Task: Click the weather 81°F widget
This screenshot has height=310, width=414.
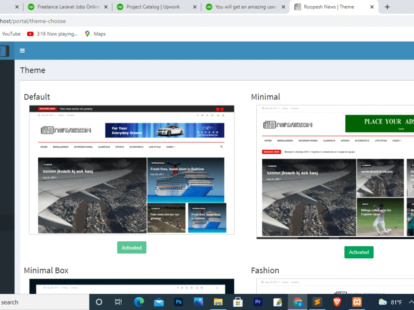Action: 390,302
